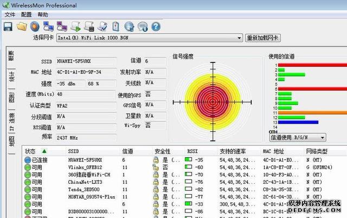This screenshot has height=218, width=347.
Task: Click the MAC 地址 field 4C-D1-A1-E0-9F-34
Action: pyautogui.click(x=86, y=72)
